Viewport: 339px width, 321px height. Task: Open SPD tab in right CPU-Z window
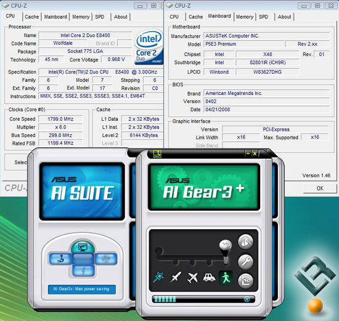pos(263,17)
